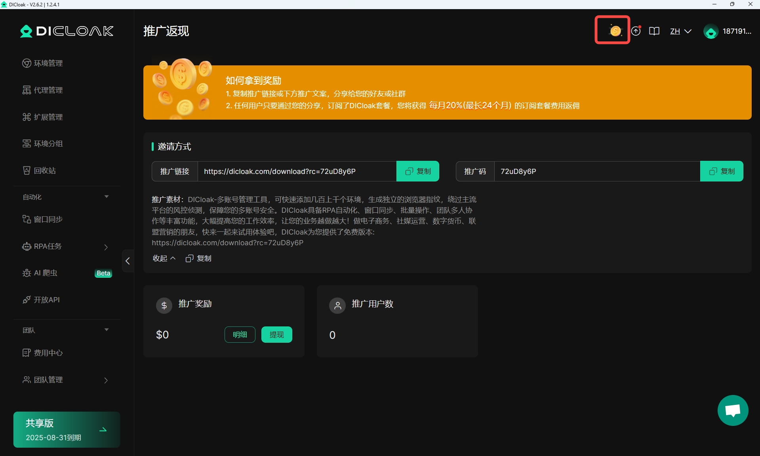The width and height of the screenshot is (760, 456).
Task: Minimize the DICloak window
Action: [x=714, y=4]
